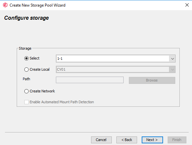The height and width of the screenshot is (145, 192).
Task: Click the chevron arrow of CV01 combo box
Action: (x=172, y=70)
